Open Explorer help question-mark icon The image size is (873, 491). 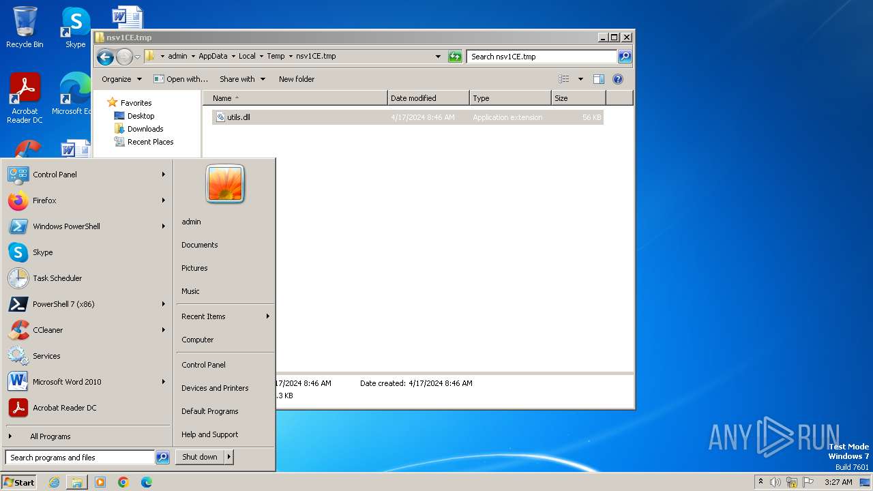point(618,79)
